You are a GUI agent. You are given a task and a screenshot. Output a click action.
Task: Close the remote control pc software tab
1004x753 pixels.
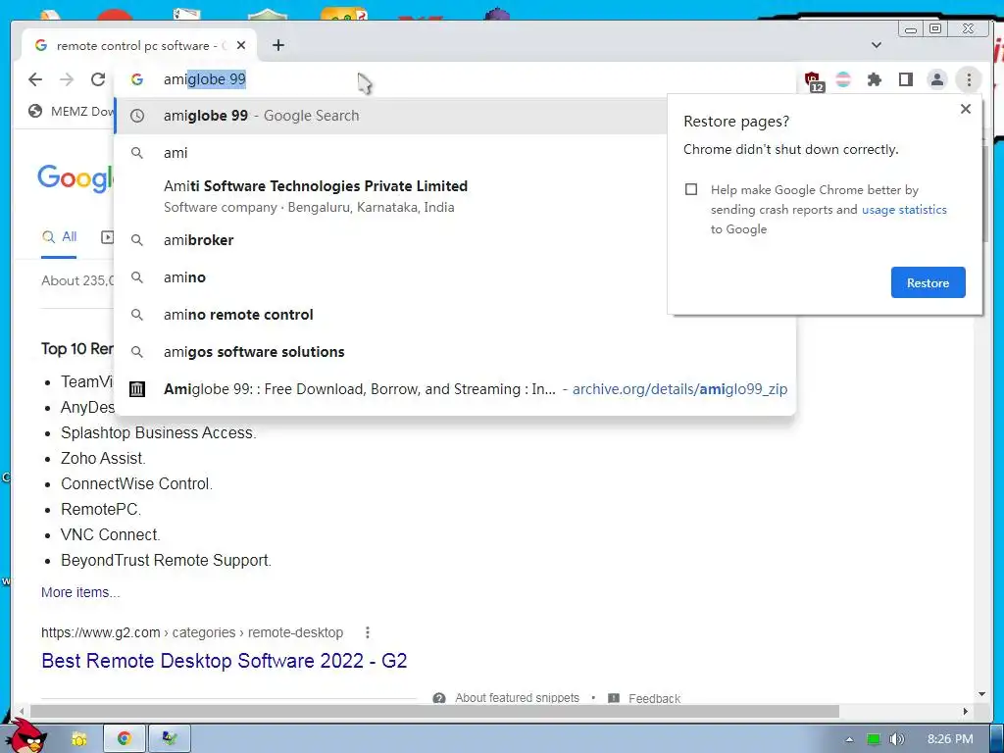(x=241, y=45)
